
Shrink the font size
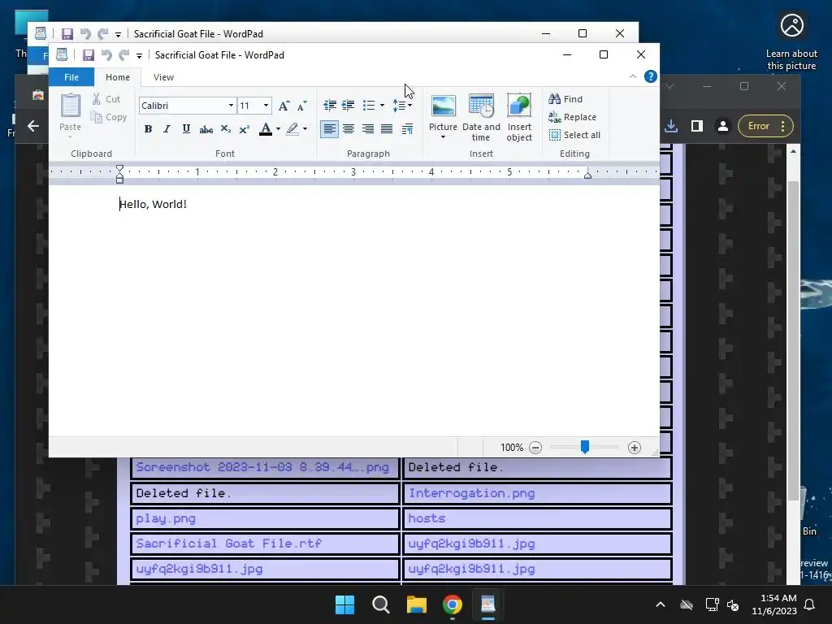(x=302, y=106)
